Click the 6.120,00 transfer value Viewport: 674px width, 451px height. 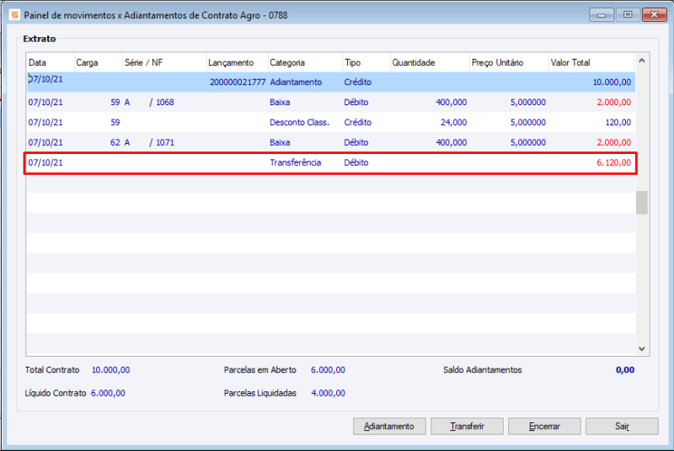tap(614, 162)
